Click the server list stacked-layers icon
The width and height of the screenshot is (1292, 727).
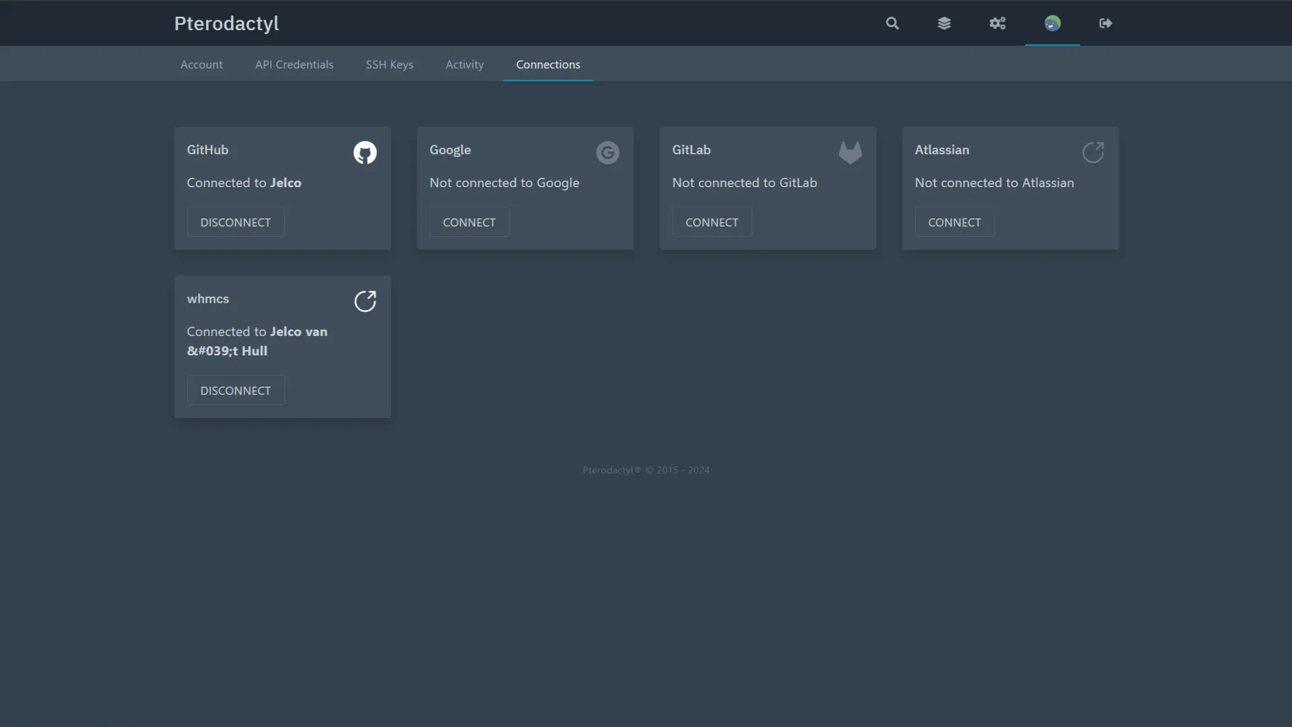[x=944, y=23]
